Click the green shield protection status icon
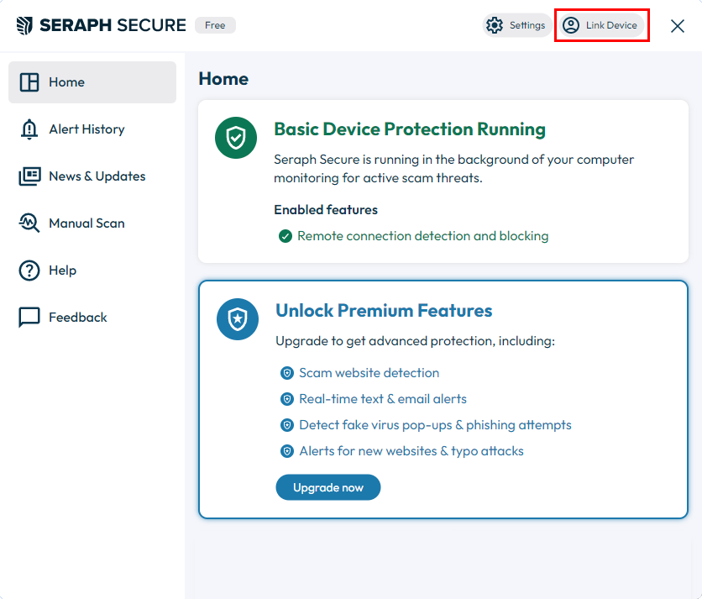 [x=236, y=138]
